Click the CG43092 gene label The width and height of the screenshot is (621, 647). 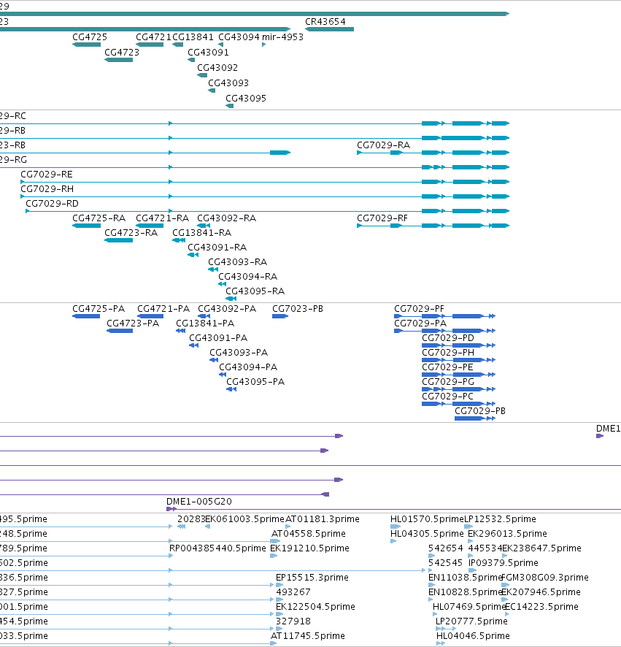click(x=217, y=68)
